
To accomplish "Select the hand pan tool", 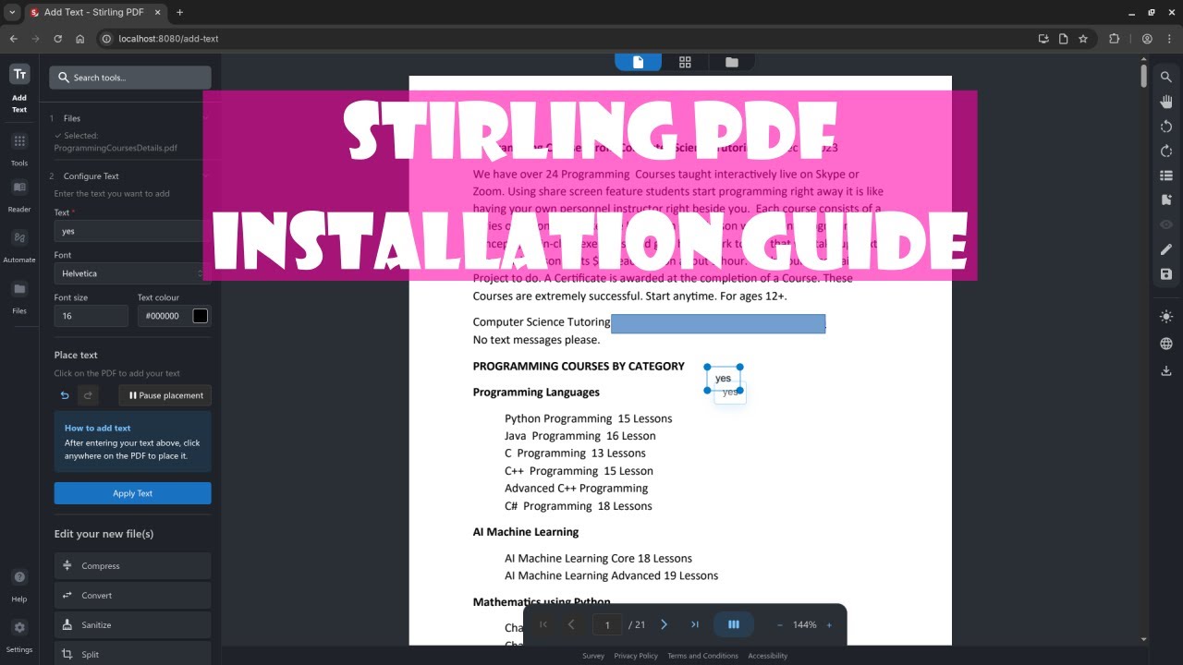I will [1166, 102].
